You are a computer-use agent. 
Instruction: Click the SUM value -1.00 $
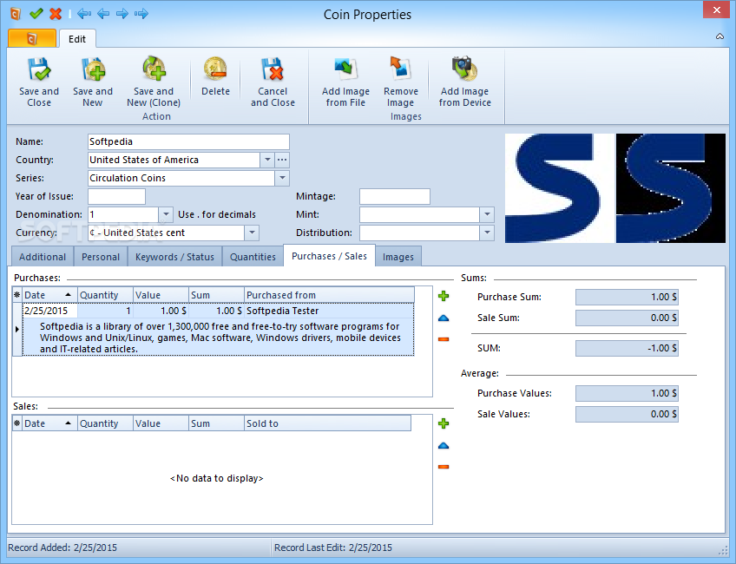(627, 348)
